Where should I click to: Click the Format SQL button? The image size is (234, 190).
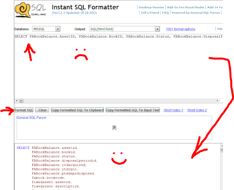point(24,110)
